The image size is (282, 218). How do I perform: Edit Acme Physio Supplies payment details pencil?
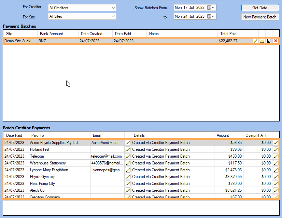coord(128,143)
